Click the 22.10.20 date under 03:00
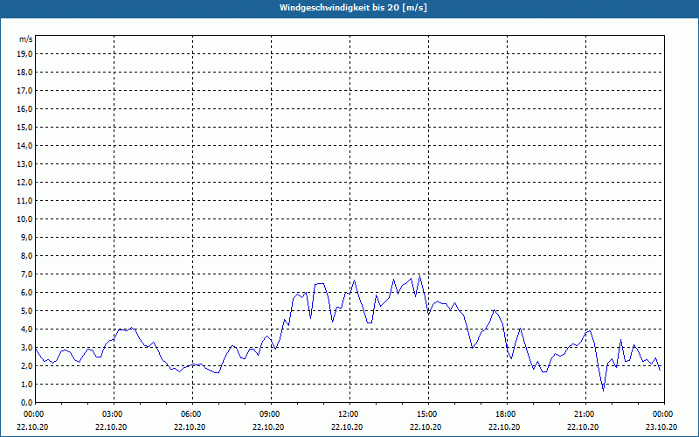699x437 pixels. tap(111, 427)
